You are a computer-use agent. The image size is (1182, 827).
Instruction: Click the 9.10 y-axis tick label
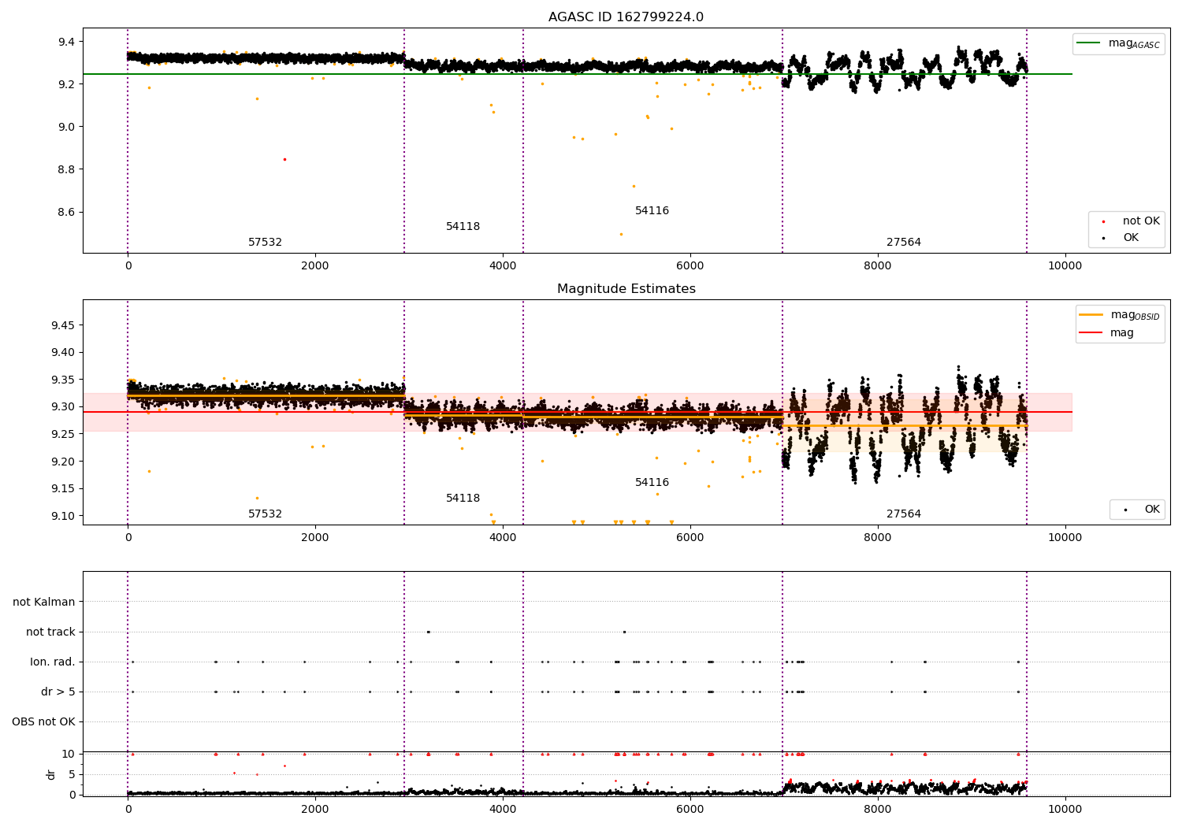tap(62, 516)
